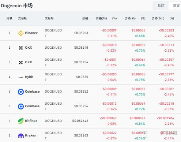Screen dimensions: 181x142
Task: Sort by the 交易对 column header
Action: (x=49, y=18)
